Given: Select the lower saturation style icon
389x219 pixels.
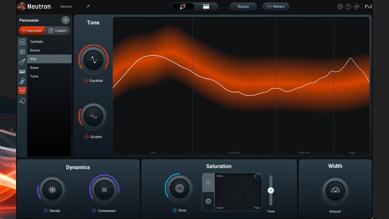Looking at the screenshot, I should (208, 201).
